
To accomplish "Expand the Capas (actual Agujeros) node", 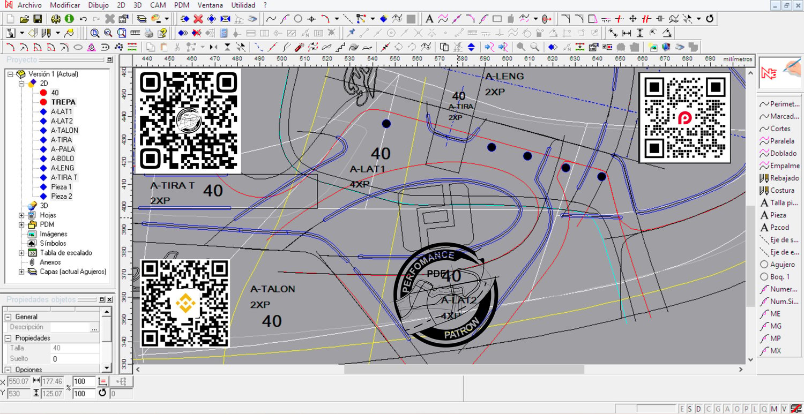I will click(22, 272).
